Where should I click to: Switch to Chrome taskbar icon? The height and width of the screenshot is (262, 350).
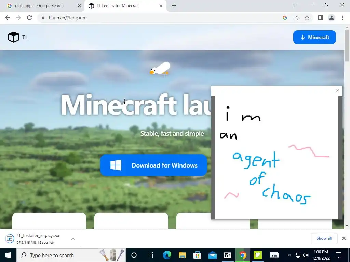243,255
